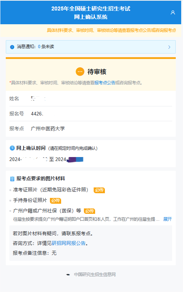This screenshot has width=183, height=292.
Task: Click the clipboard icon beside 报考点要求的图片材料
Action: pyautogui.click(x=12, y=179)
